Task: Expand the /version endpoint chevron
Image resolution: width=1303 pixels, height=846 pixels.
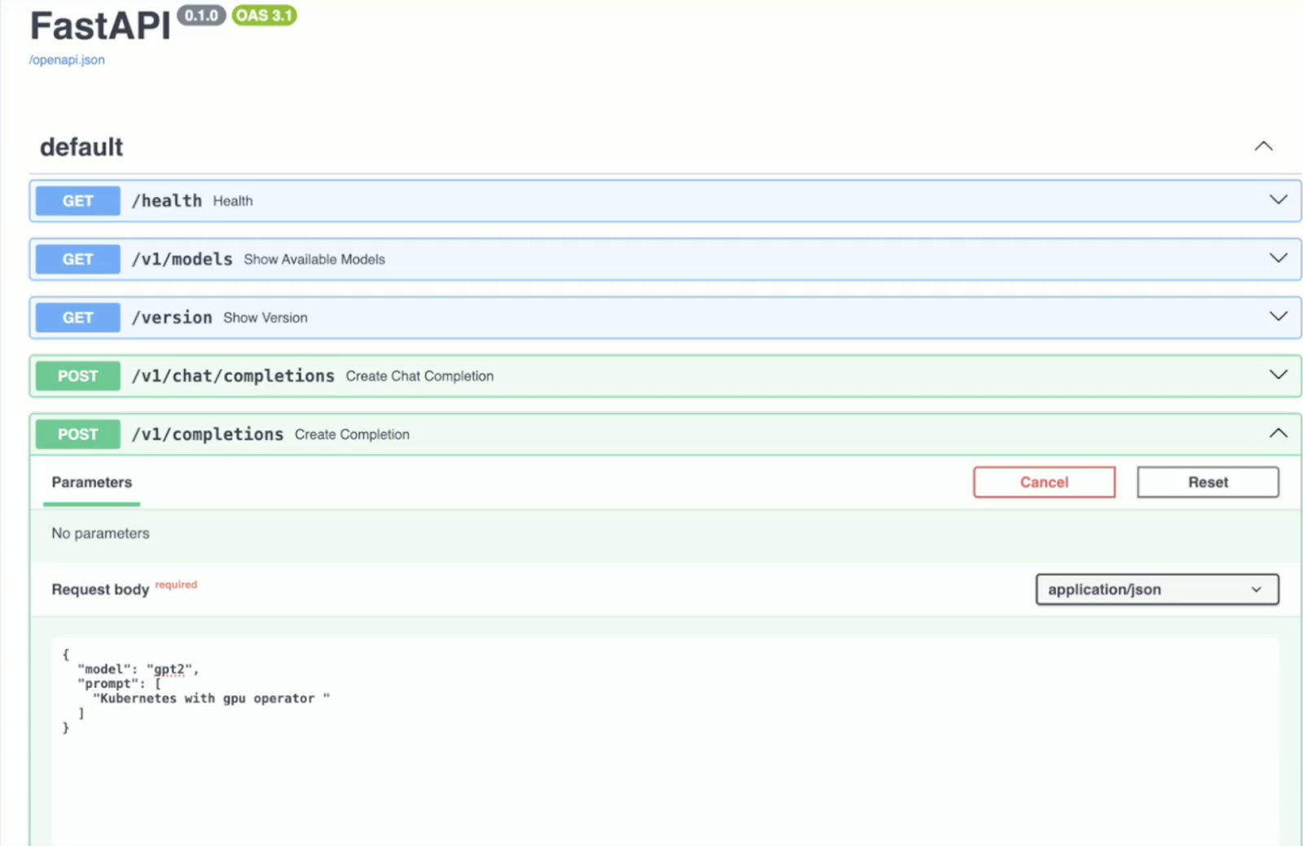Action: [1278, 316]
